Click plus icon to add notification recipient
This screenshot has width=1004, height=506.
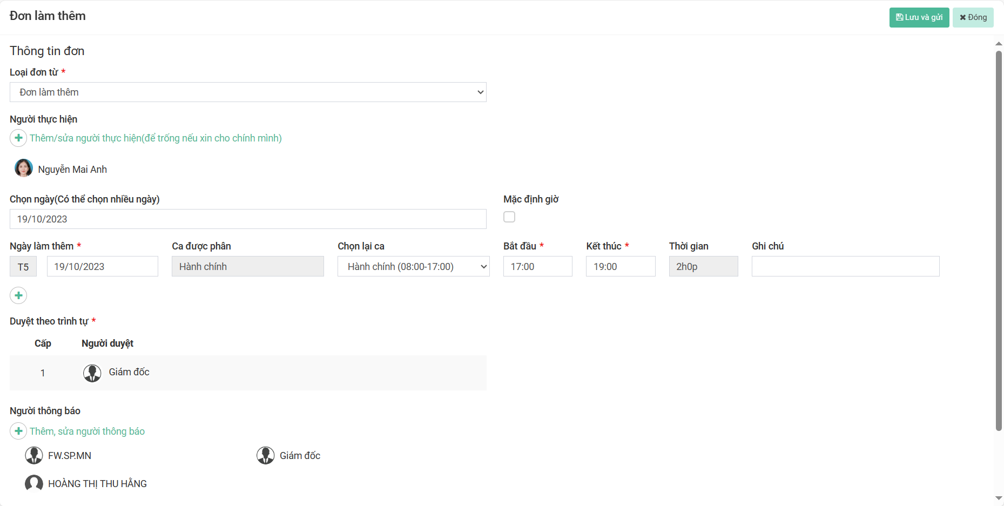pyautogui.click(x=18, y=431)
